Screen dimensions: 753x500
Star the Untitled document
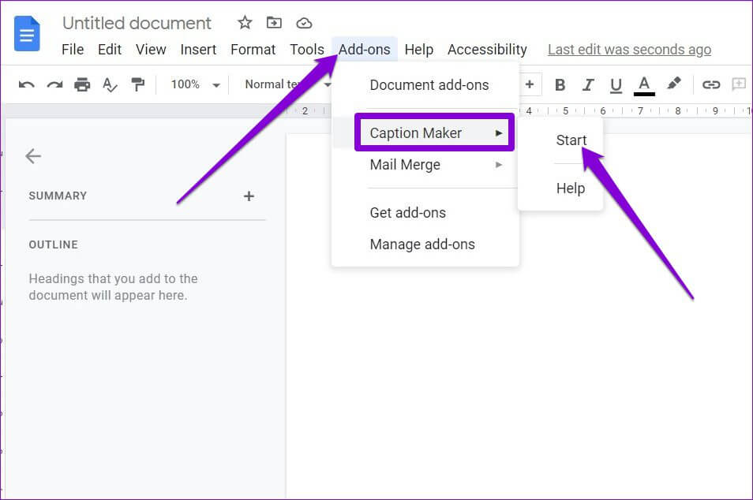[245, 23]
